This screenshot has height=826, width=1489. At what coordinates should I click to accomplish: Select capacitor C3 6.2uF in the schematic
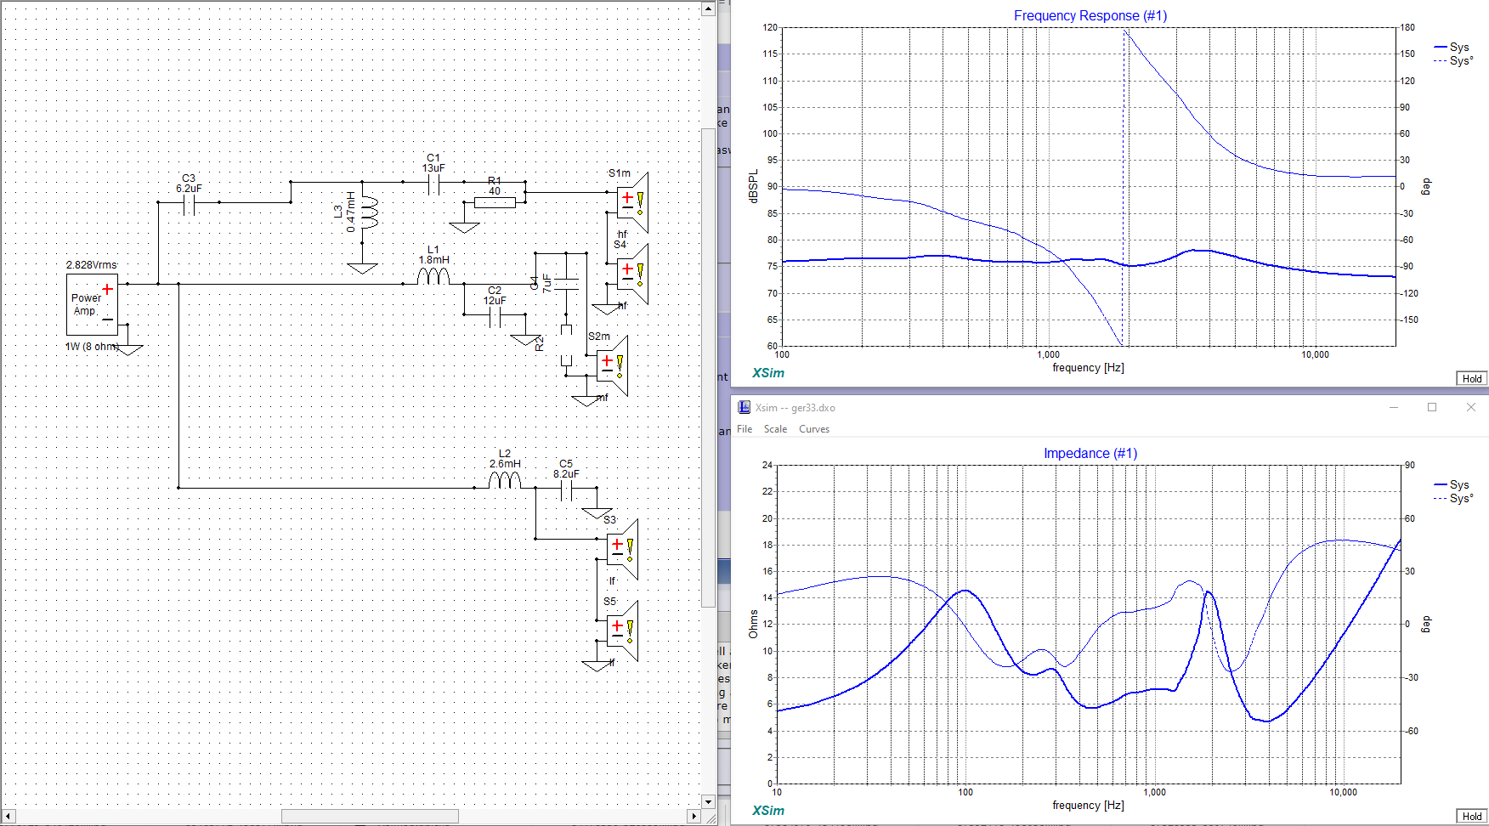click(190, 204)
